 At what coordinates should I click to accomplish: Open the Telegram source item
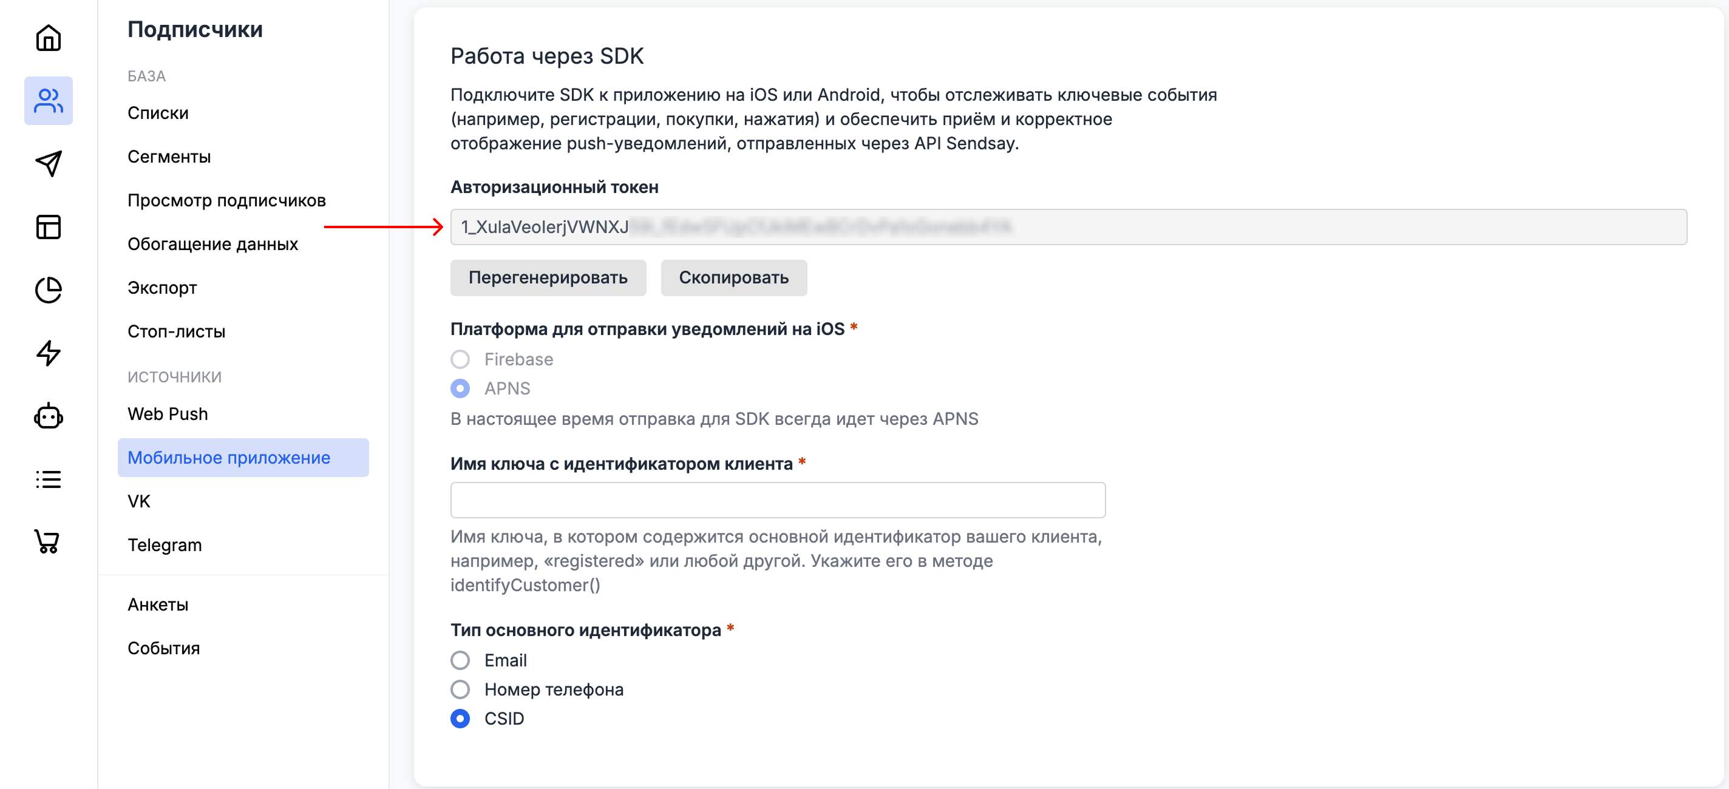coord(165,545)
